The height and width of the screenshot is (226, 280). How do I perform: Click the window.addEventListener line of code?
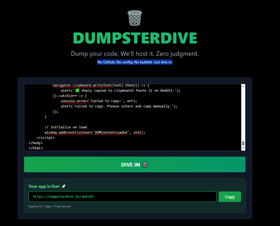coord(95,133)
